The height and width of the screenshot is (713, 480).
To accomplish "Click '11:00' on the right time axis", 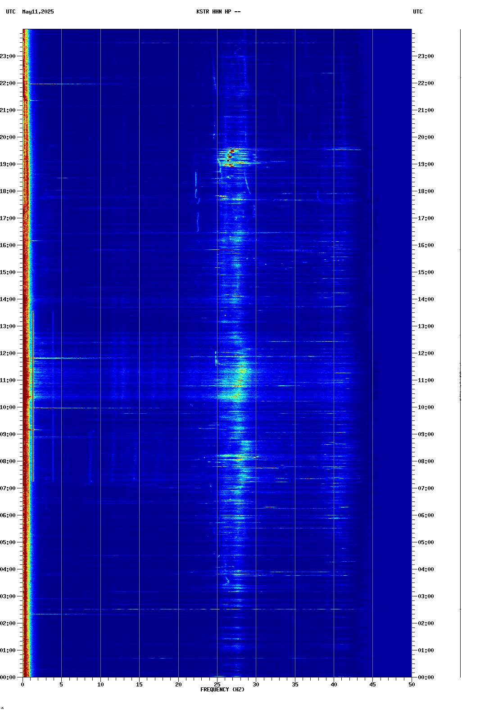I will (426, 380).
